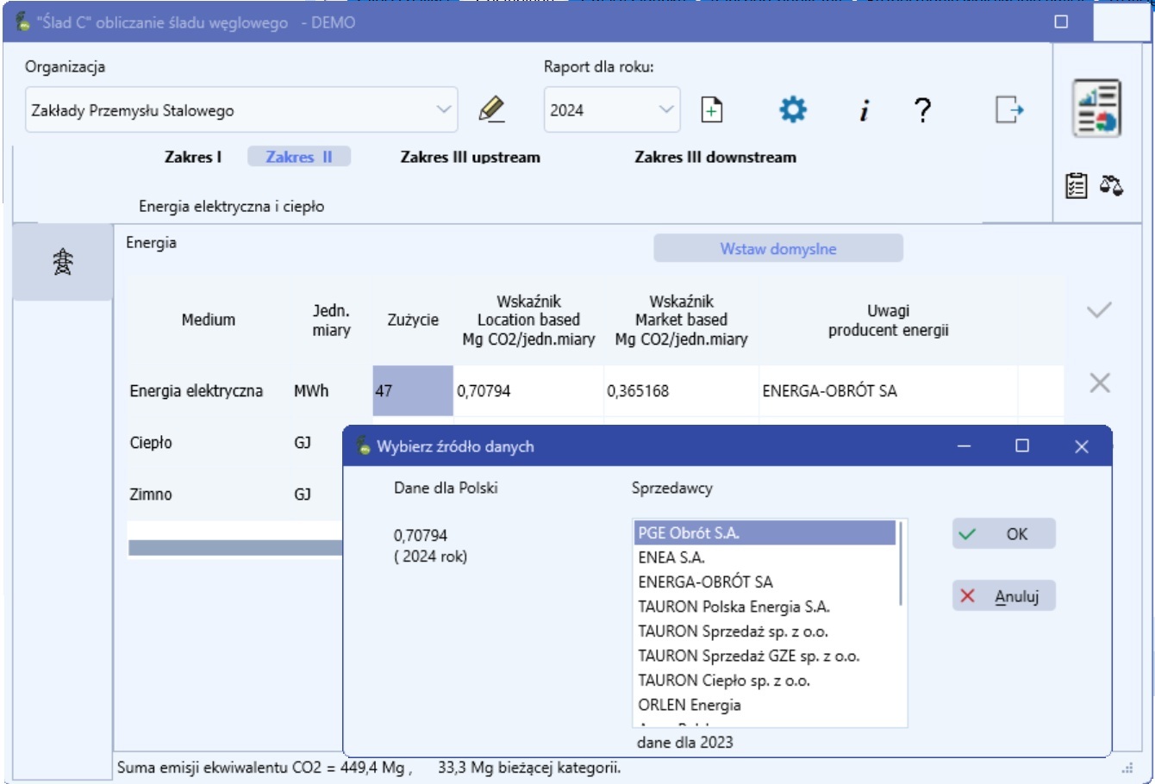Select the Ciepło row label

pos(151,443)
